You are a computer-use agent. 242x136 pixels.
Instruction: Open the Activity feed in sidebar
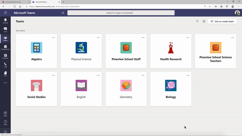(5, 21)
